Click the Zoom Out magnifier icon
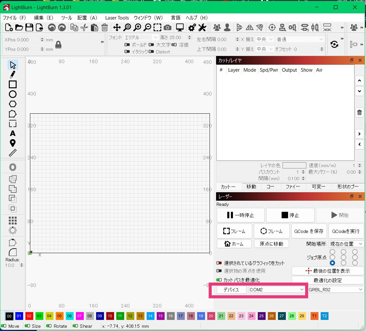This screenshot has height=331, width=366. 147,27
